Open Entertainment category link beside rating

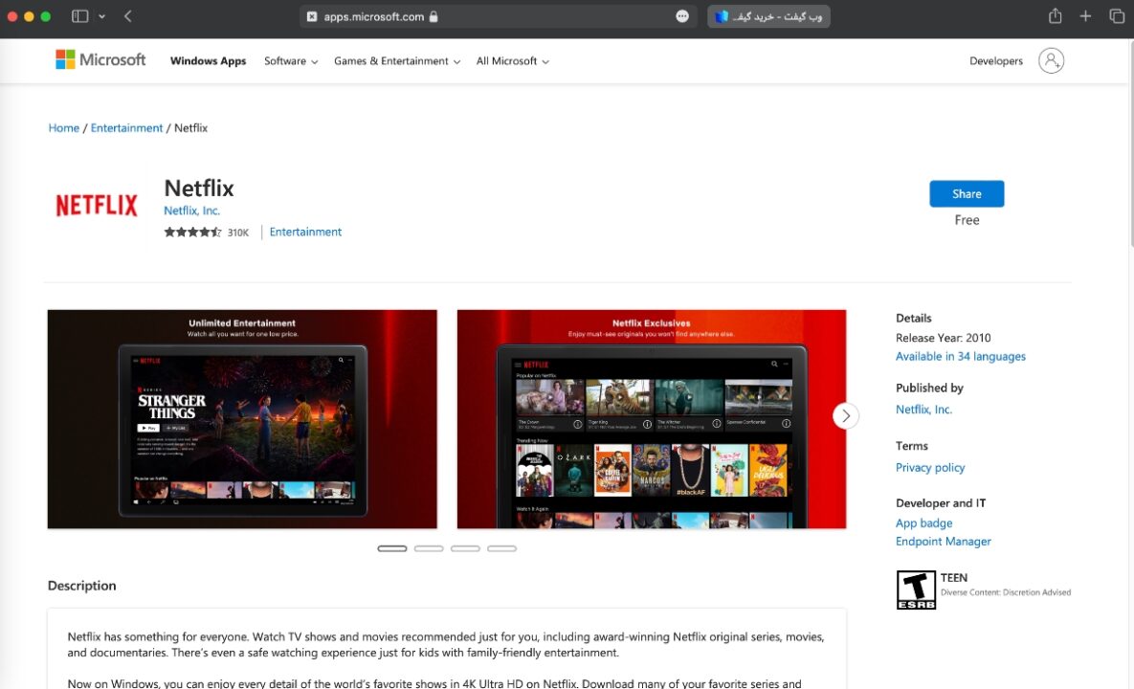[305, 233]
